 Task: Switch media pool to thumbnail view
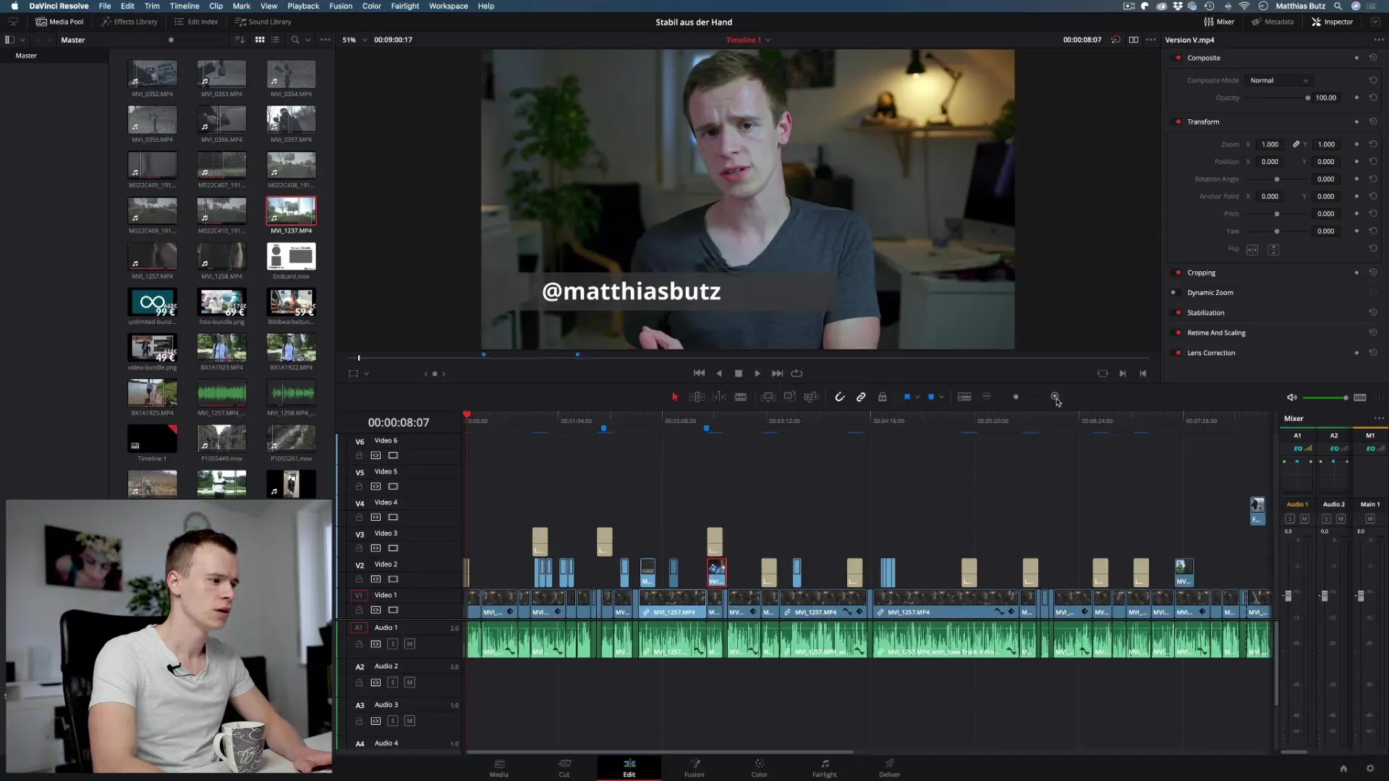[x=260, y=40]
